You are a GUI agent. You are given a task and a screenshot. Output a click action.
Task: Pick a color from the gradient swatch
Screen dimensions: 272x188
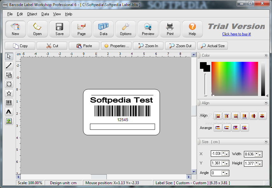234,78
